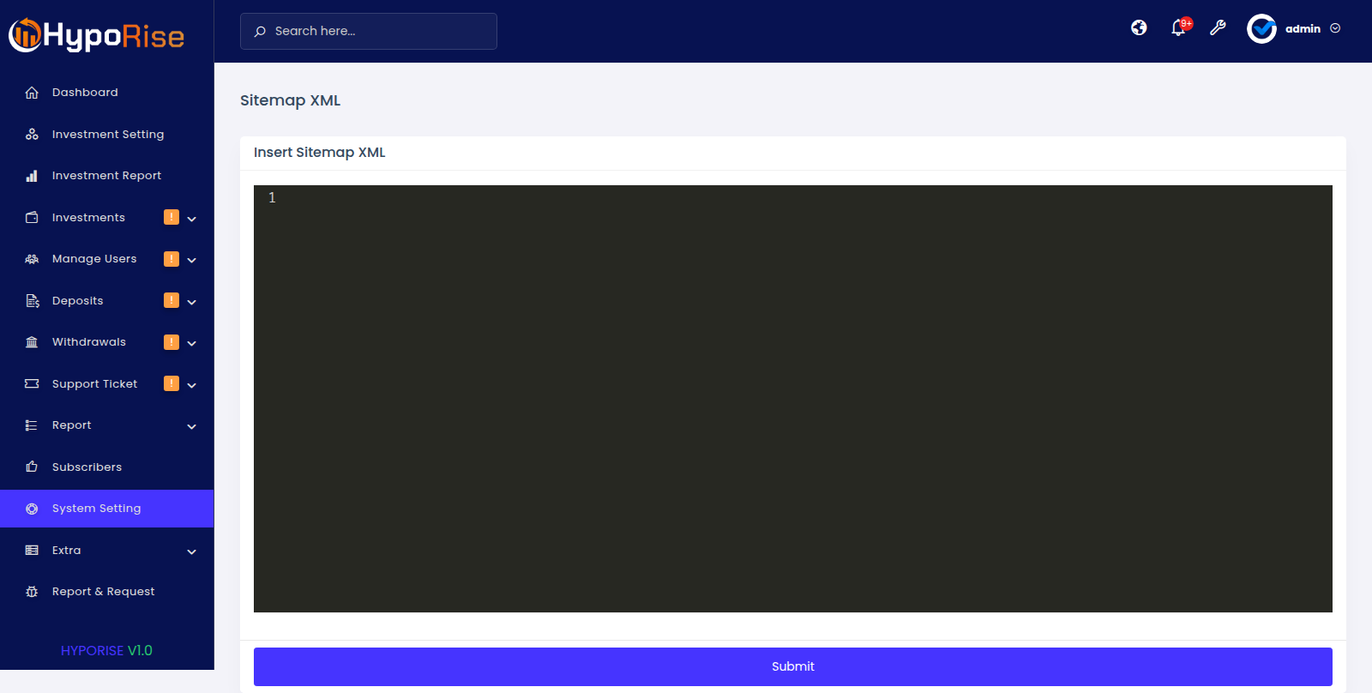
Task: Click the Subscribers thumbs-up icon
Action: [x=32, y=467]
